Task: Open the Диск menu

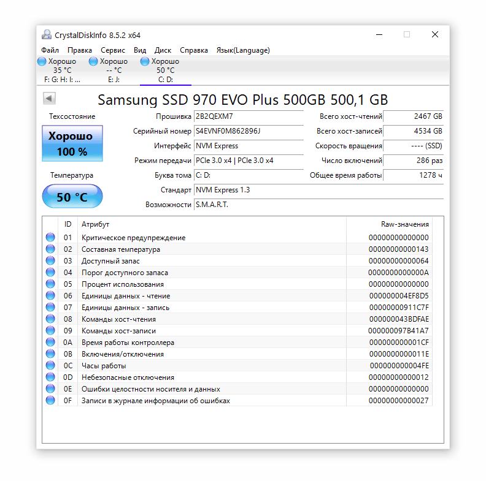Action: [x=163, y=50]
